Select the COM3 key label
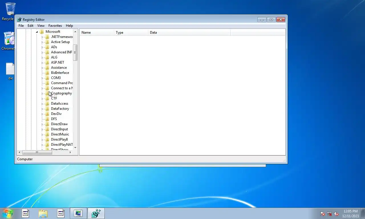The height and width of the screenshot is (219, 365). click(x=56, y=78)
